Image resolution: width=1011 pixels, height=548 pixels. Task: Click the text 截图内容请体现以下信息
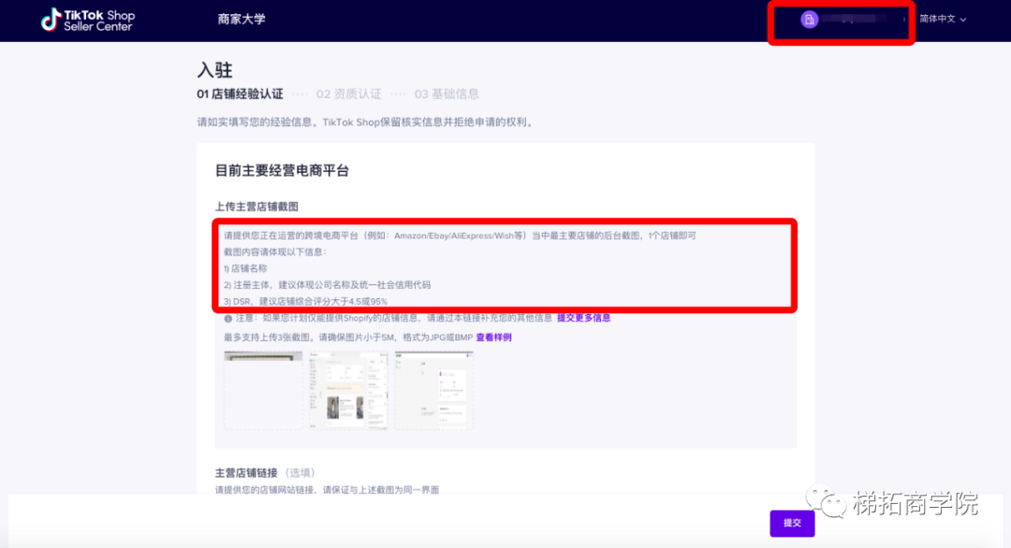pyautogui.click(x=275, y=252)
